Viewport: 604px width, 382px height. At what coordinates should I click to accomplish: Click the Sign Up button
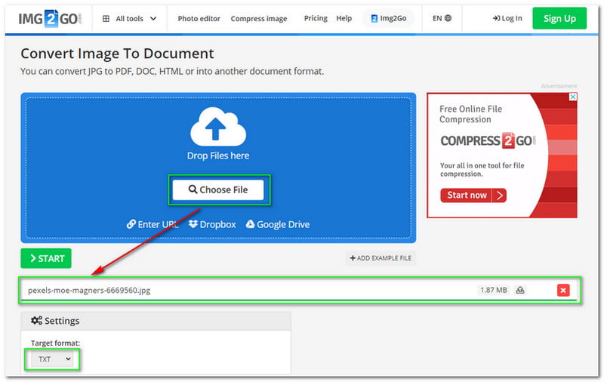coord(559,18)
